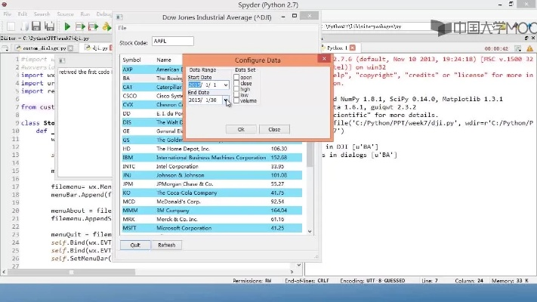Select the MMM 3M Company row
Viewport: 537px width, 302px height.
(212, 211)
